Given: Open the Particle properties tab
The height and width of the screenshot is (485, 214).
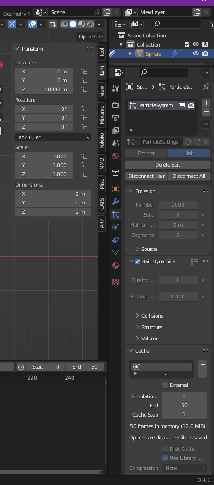Looking at the screenshot, I should point(115,214).
